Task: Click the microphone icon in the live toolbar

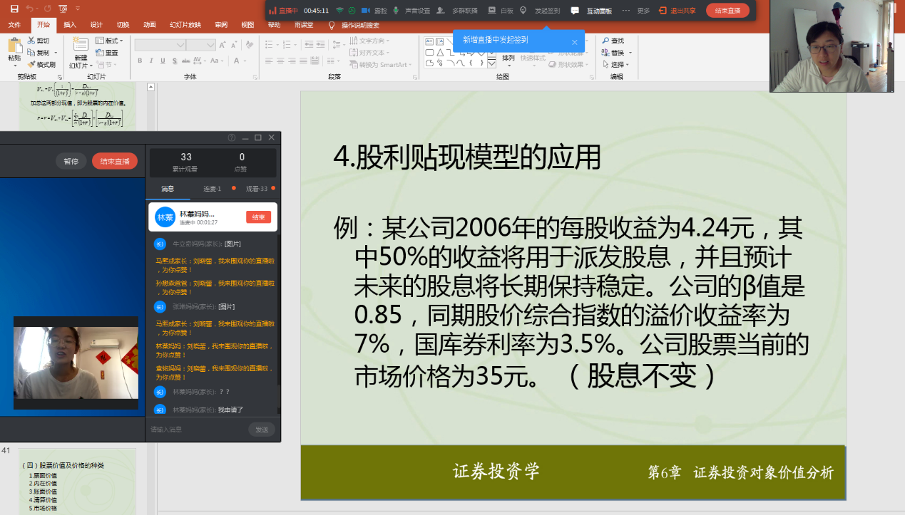Action: pos(396,11)
